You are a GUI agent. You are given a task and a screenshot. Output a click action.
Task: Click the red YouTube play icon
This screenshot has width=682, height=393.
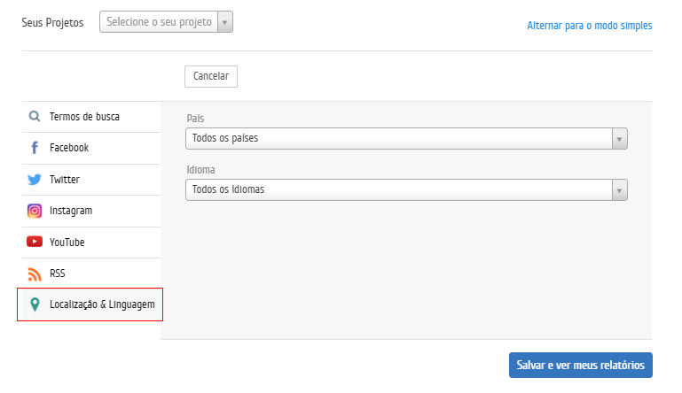point(35,242)
